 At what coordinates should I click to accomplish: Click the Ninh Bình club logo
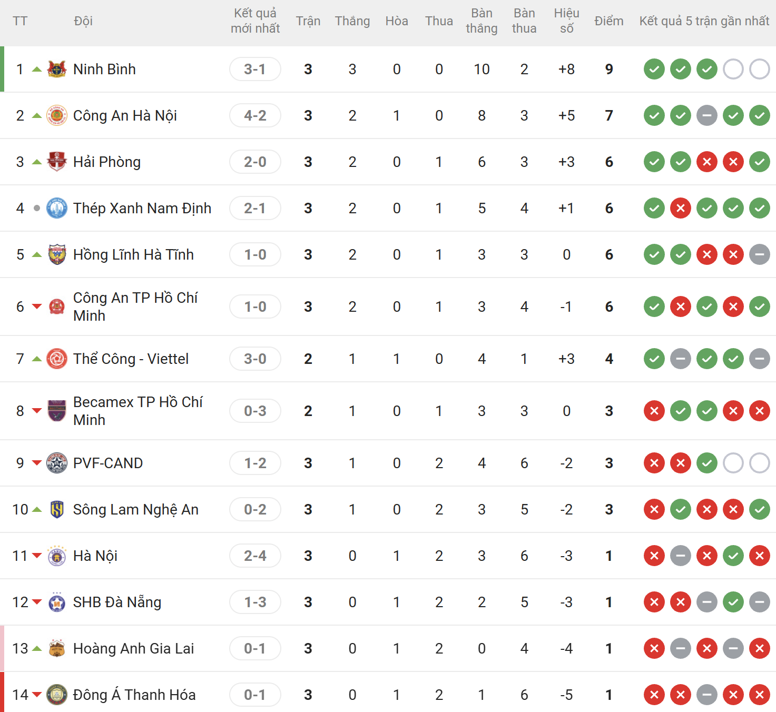tap(57, 69)
